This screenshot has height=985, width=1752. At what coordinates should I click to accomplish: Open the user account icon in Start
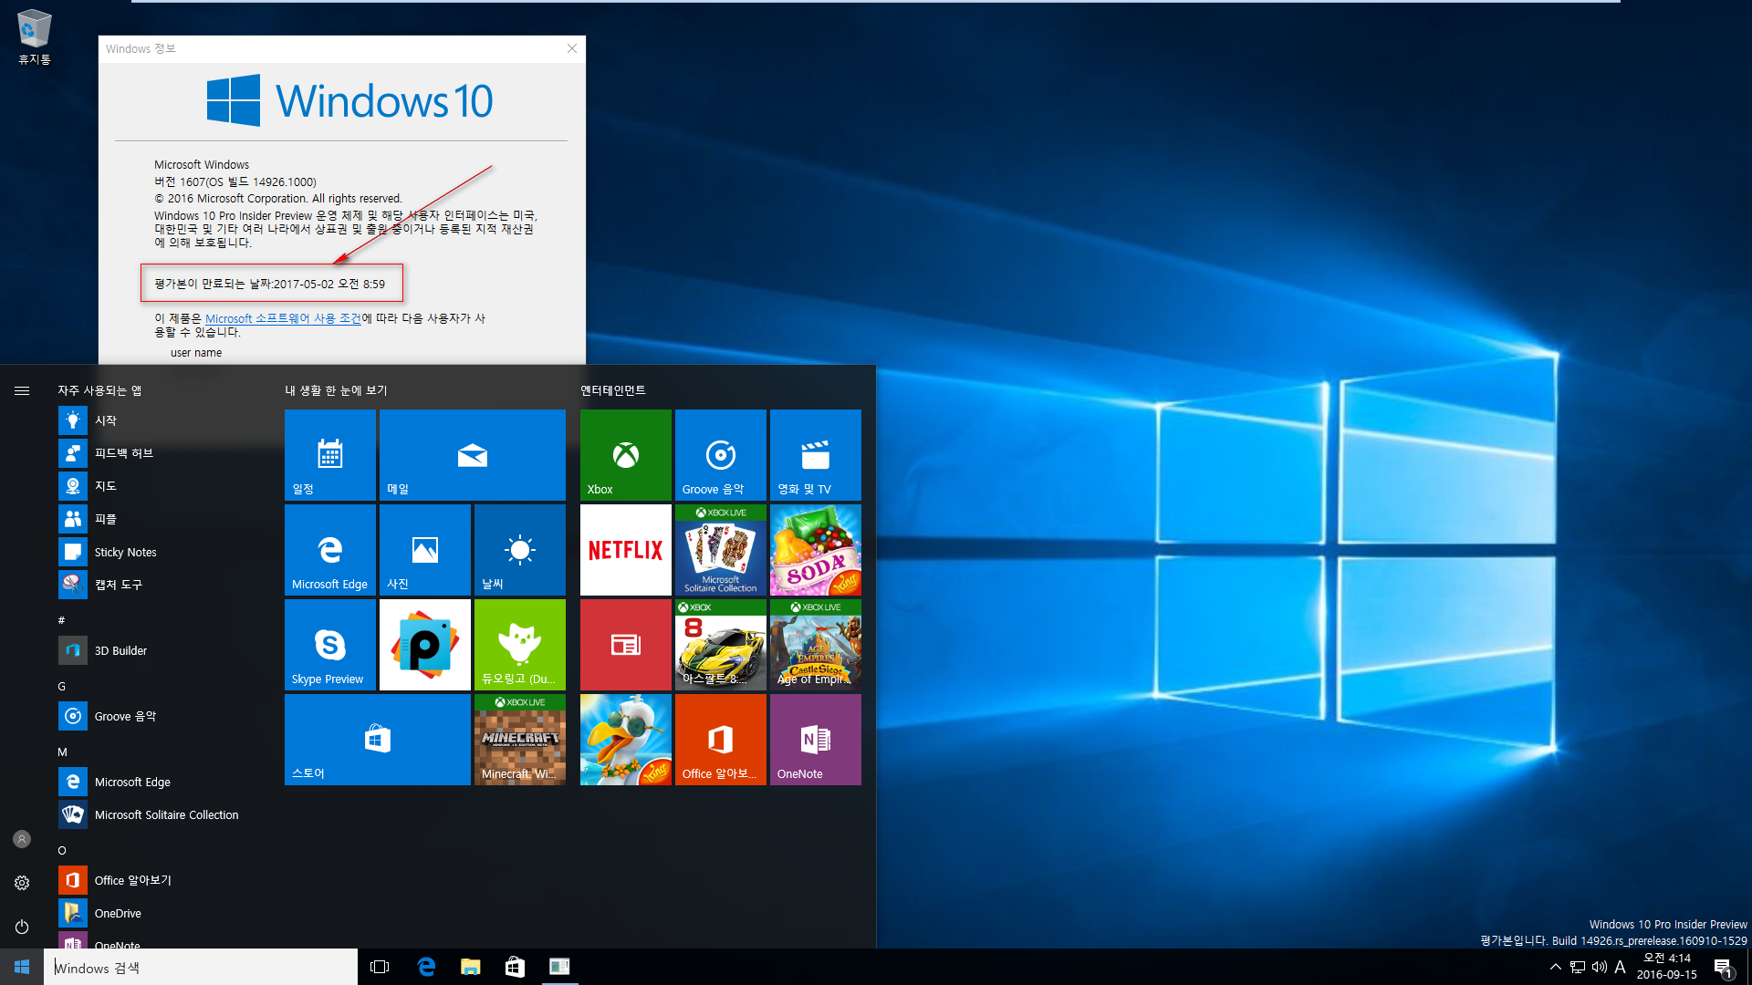[22, 839]
